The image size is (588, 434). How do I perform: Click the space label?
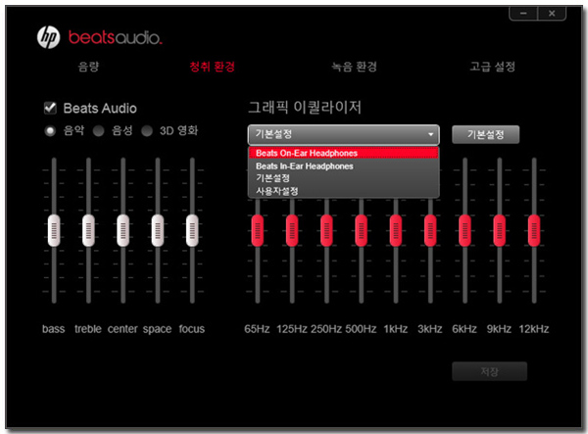click(x=157, y=329)
